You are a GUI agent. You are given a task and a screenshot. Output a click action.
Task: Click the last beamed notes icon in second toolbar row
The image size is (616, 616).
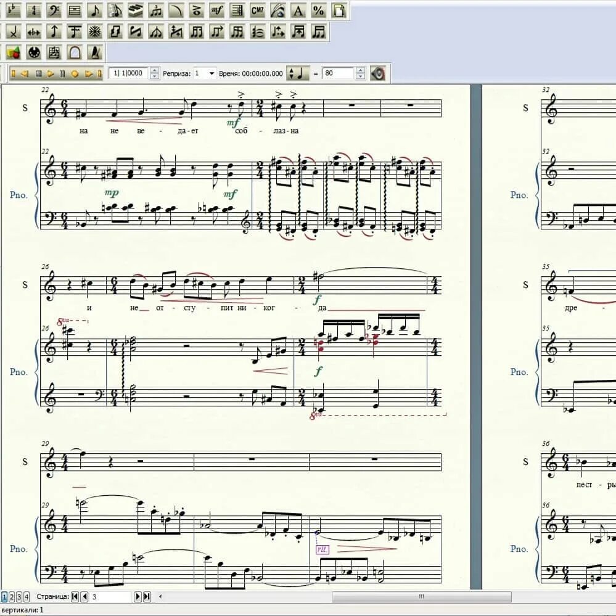tap(319, 31)
